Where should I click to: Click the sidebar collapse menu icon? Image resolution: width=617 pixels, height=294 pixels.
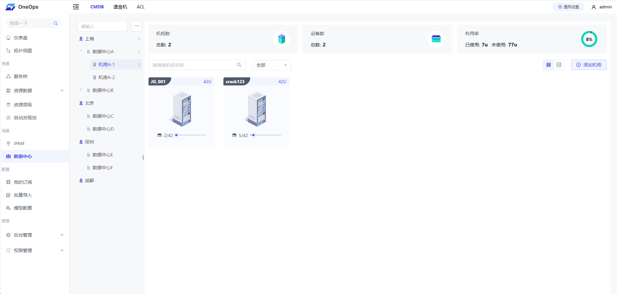click(76, 7)
